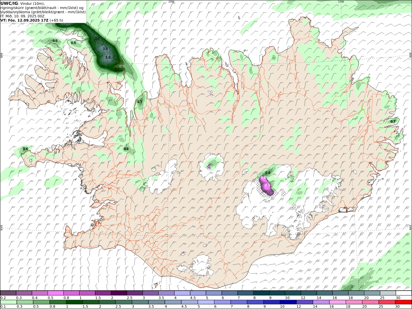Viewport: 412px width, 309px height.
Task: Click the '2.2' precipitation value on the map
Action: [x=97, y=39]
